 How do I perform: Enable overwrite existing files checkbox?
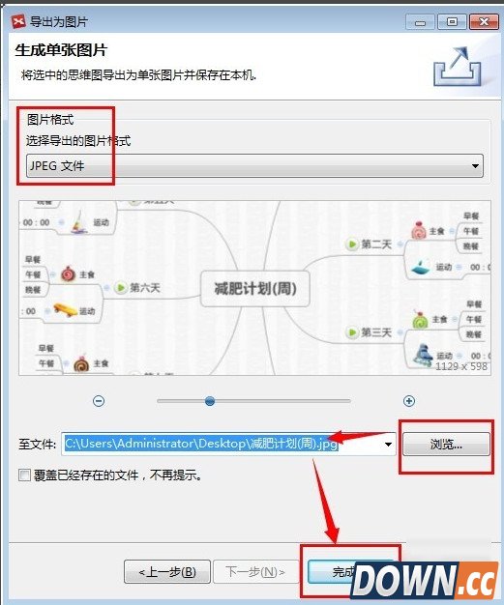coord(24,475)
